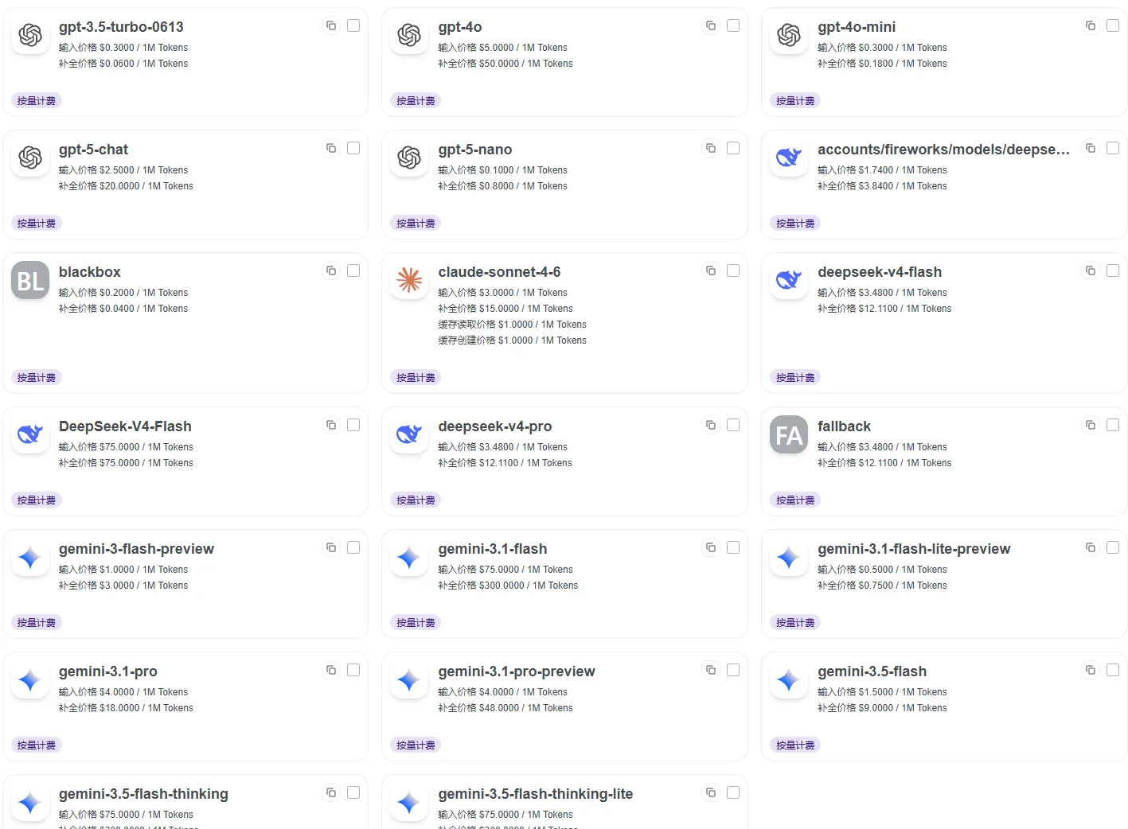Viewport: 1128px width, 829px height.
Task: Copy the gemini-3.1-pro-preview model name
Action: click(711, 670)
